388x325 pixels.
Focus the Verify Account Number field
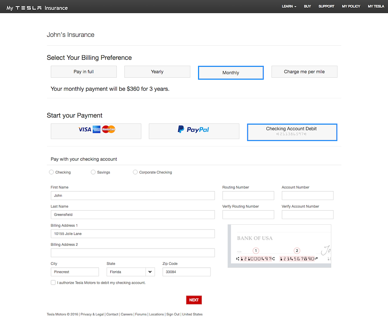308,215
